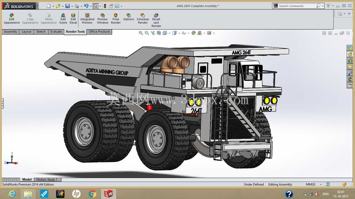Toggle the Preview Window
The width and height of the screenshot is (355, 199).
tap(103, 19)
